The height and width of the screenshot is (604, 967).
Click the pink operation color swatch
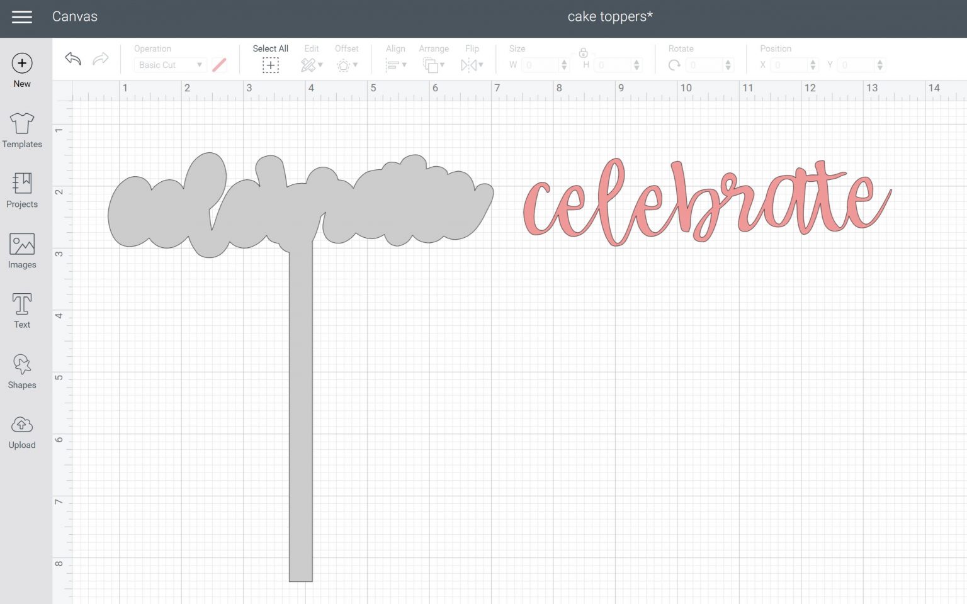point(219,65)
